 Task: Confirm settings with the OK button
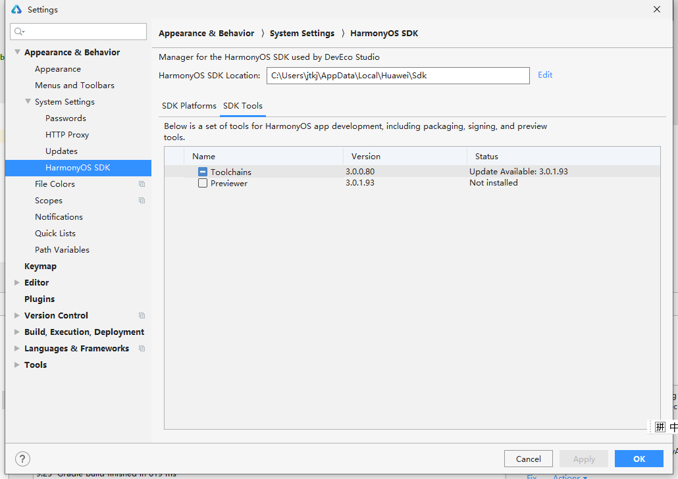pyautogui.click(x=639, y=459)
